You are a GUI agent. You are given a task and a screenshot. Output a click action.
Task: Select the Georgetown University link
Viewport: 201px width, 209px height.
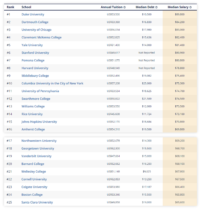click(38, 148)
